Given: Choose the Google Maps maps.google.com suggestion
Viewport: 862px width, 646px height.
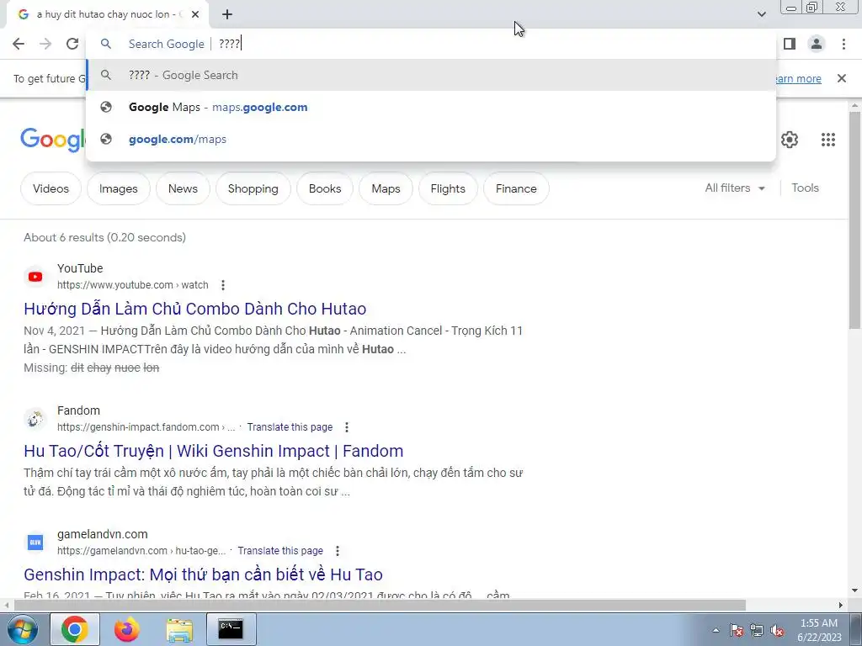Looking at the screenshot, I should (x=431, y=107).
